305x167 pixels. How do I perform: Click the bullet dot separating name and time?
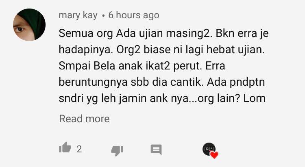tap(103, 16)
